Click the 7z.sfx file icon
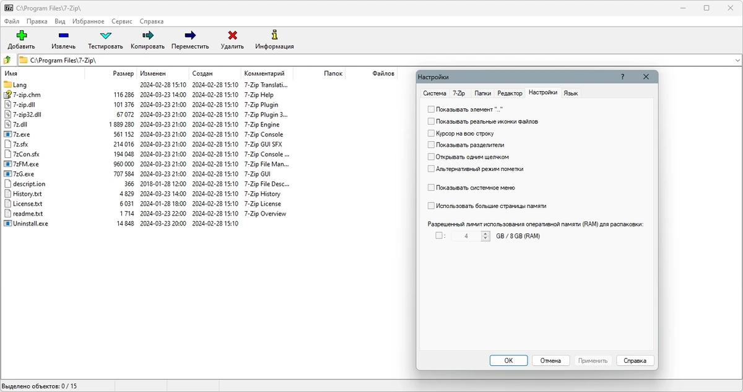743x392 pixels. tap(8, 144)
